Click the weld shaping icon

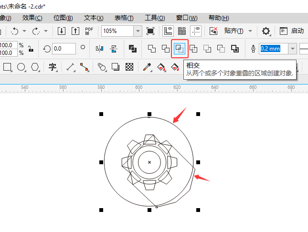[152, 49]
